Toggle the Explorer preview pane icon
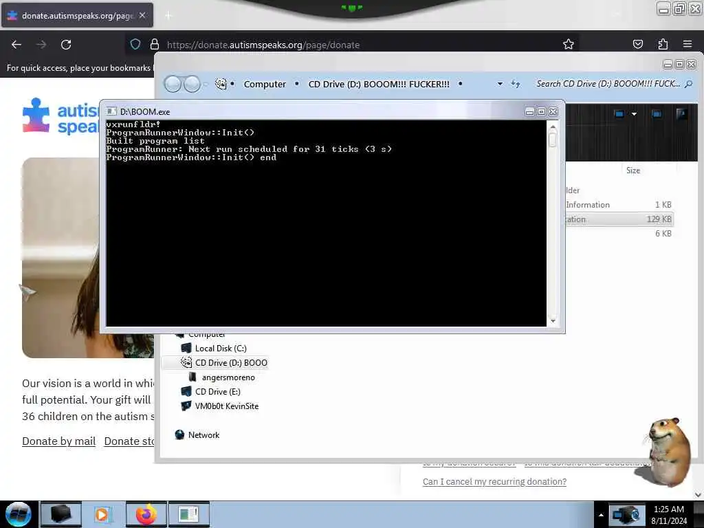 coord(657,114)
